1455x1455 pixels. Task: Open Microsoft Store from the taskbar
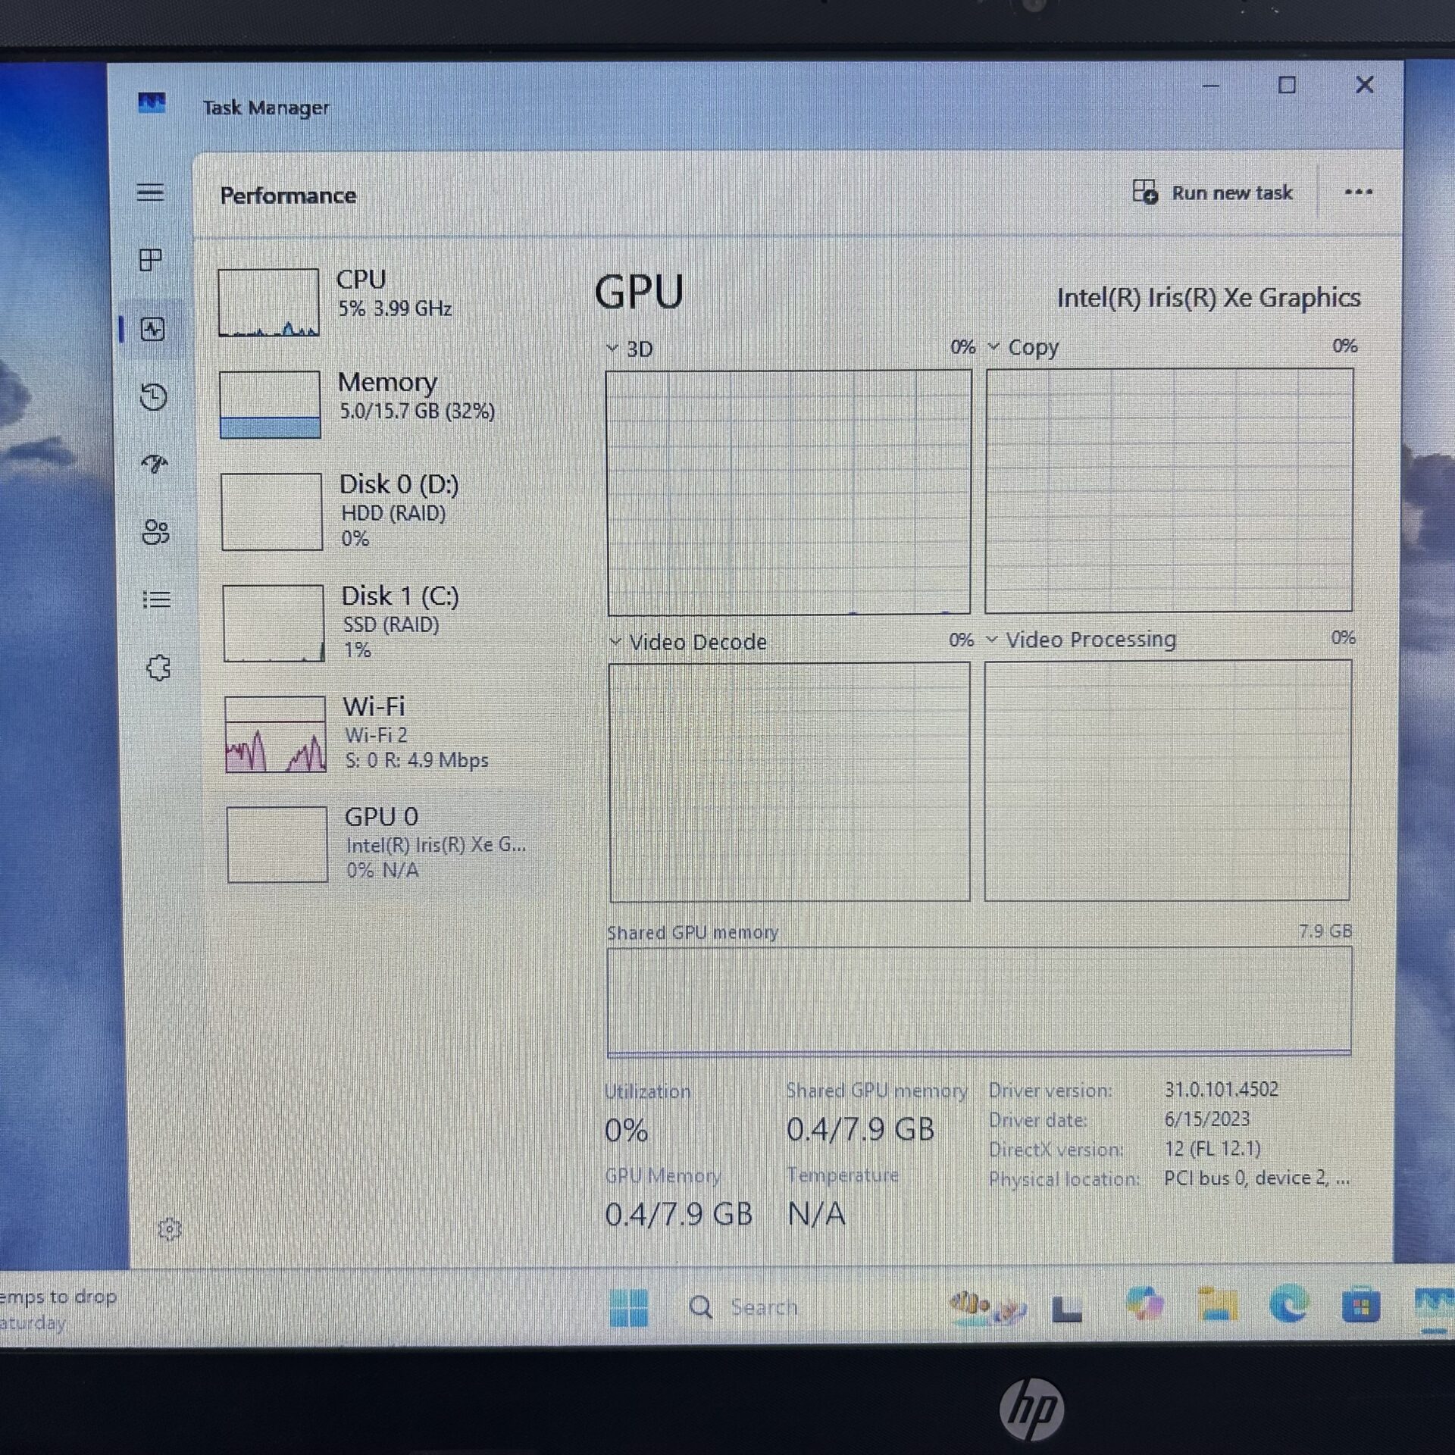tap(1360, 1305)
